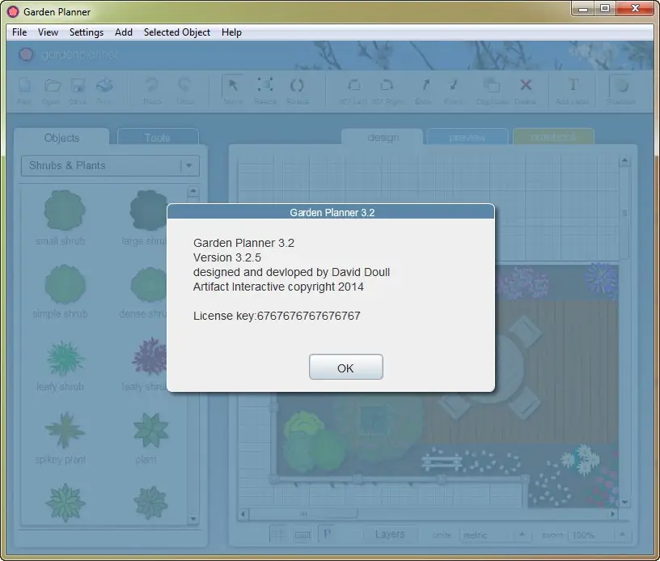
Task: Click the rotate 90° Right icon
Action: [x=387, y=85]
